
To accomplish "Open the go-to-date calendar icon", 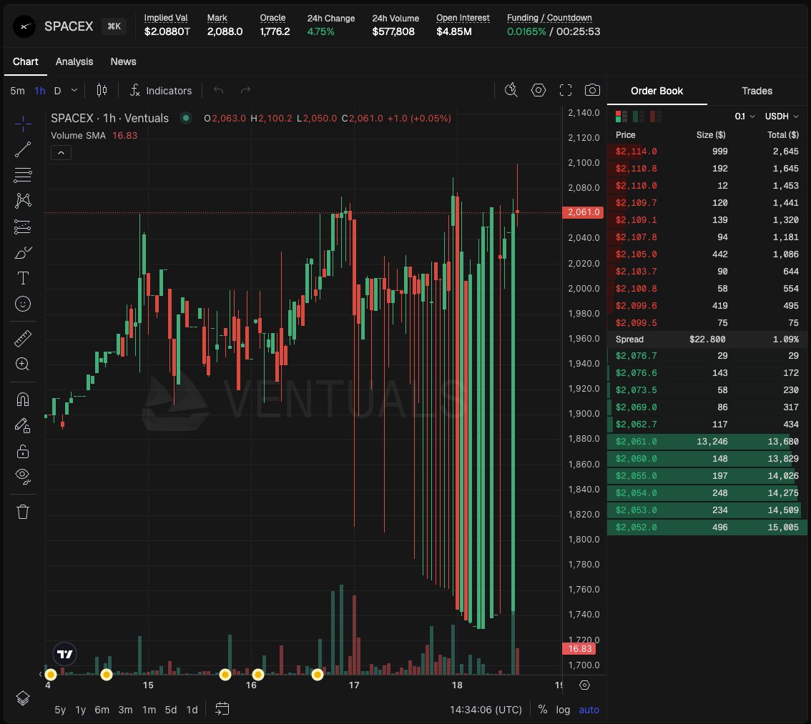I will [222, 708].
